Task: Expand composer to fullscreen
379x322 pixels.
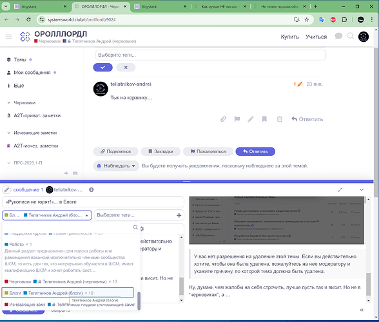Action: click(x=340, y=190)
